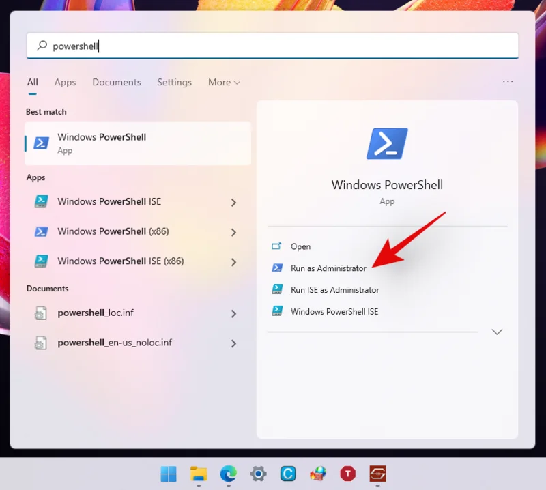The image size is (546, 490).
Task: Expand more actions with the down chevron
Action: click(x=497, y=332)
